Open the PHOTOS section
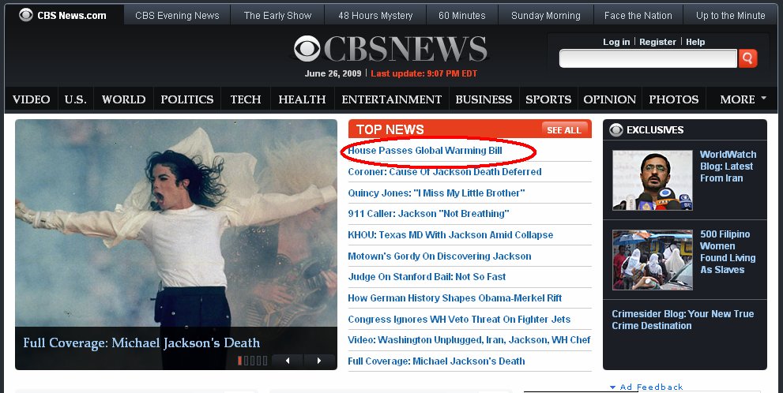Screen dimensions: 783x393 click(x=674, y=99)
